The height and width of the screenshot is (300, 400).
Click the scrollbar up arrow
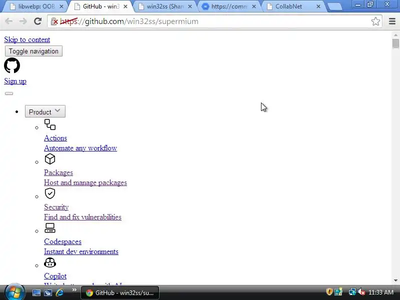tap(395, 35)
